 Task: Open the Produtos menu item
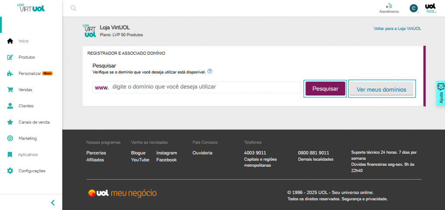tap(27, 57)
